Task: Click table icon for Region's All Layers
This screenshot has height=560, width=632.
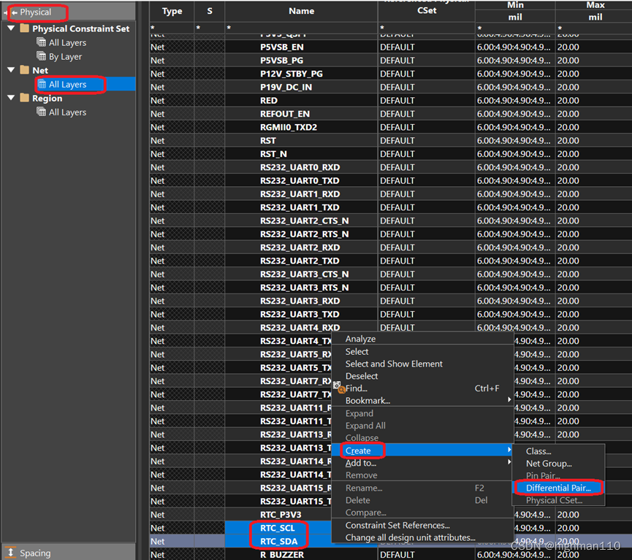Action: [x=42, y=112]
